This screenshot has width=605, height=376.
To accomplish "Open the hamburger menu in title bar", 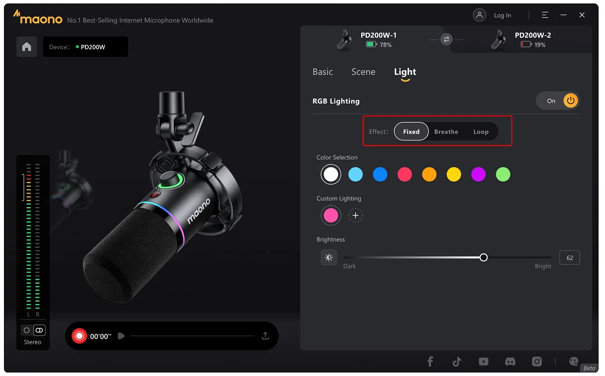I will (x=545, y=15).
